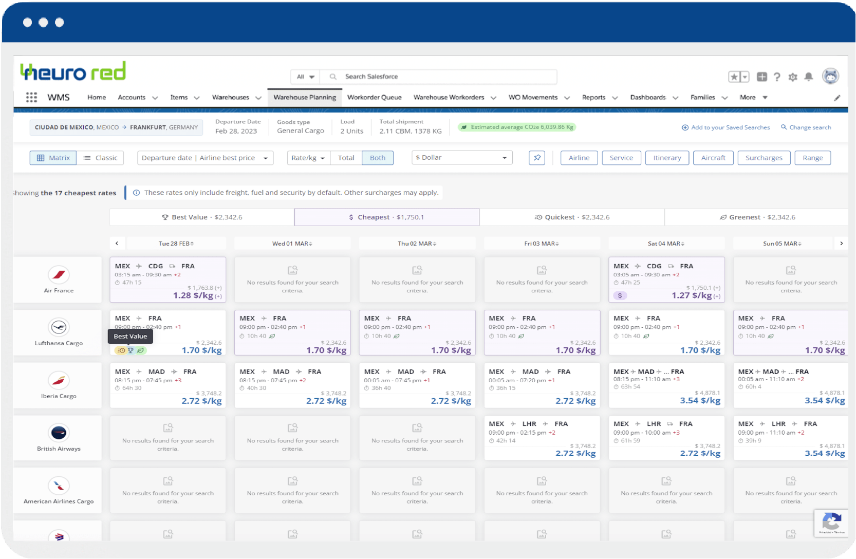Open the Surcharges filter button
856x559 pixels.
point(764,158)
